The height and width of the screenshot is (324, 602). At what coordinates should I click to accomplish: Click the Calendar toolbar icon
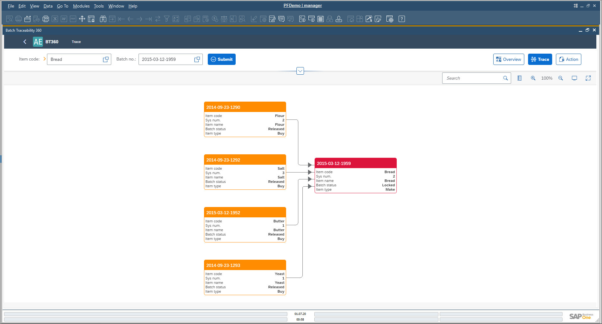click(321, 19)
